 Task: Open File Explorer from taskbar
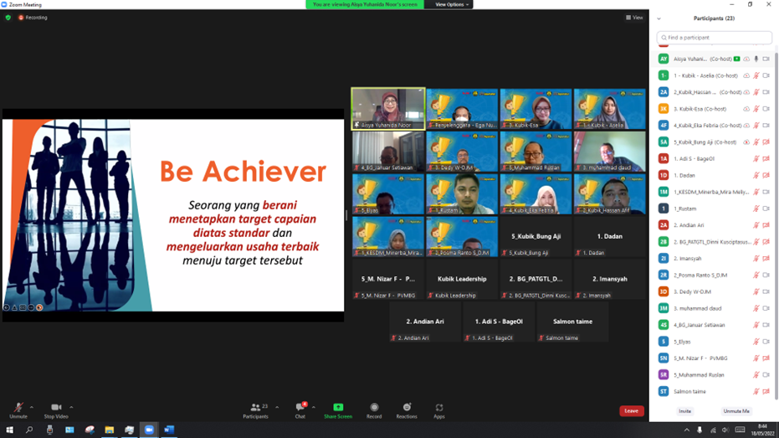pyautogui.click(x=110, y=430)
